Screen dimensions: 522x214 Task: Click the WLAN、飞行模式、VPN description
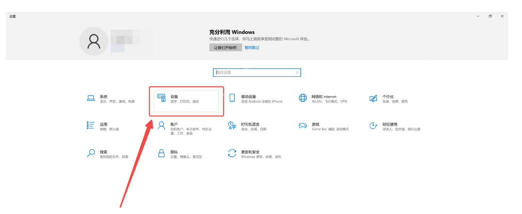click(329, 102)
